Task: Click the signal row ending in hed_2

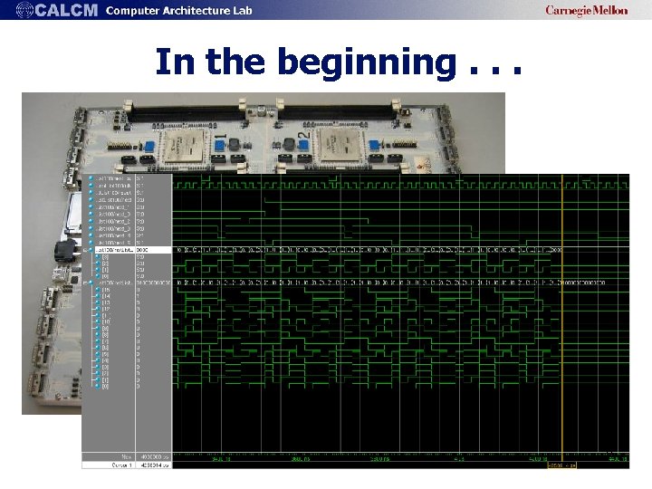Action: pos(113,221)
